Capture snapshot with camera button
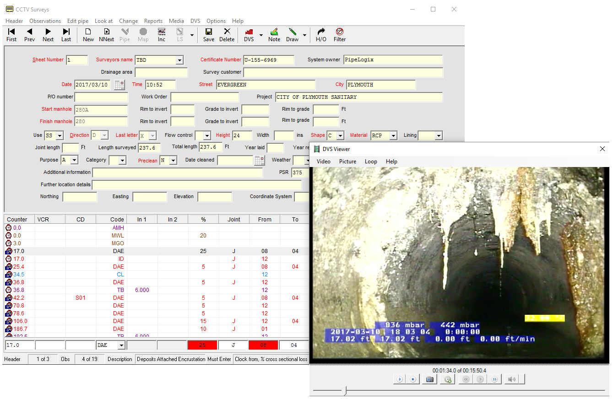This screenshot has height=399, width=613. [x=429, y=379]
